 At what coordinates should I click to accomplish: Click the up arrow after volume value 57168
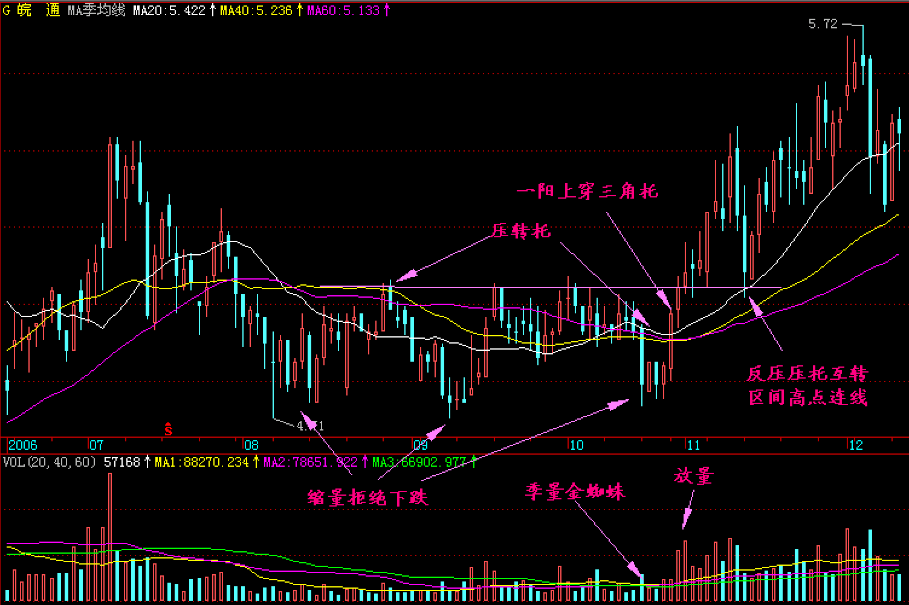[147, 462]
